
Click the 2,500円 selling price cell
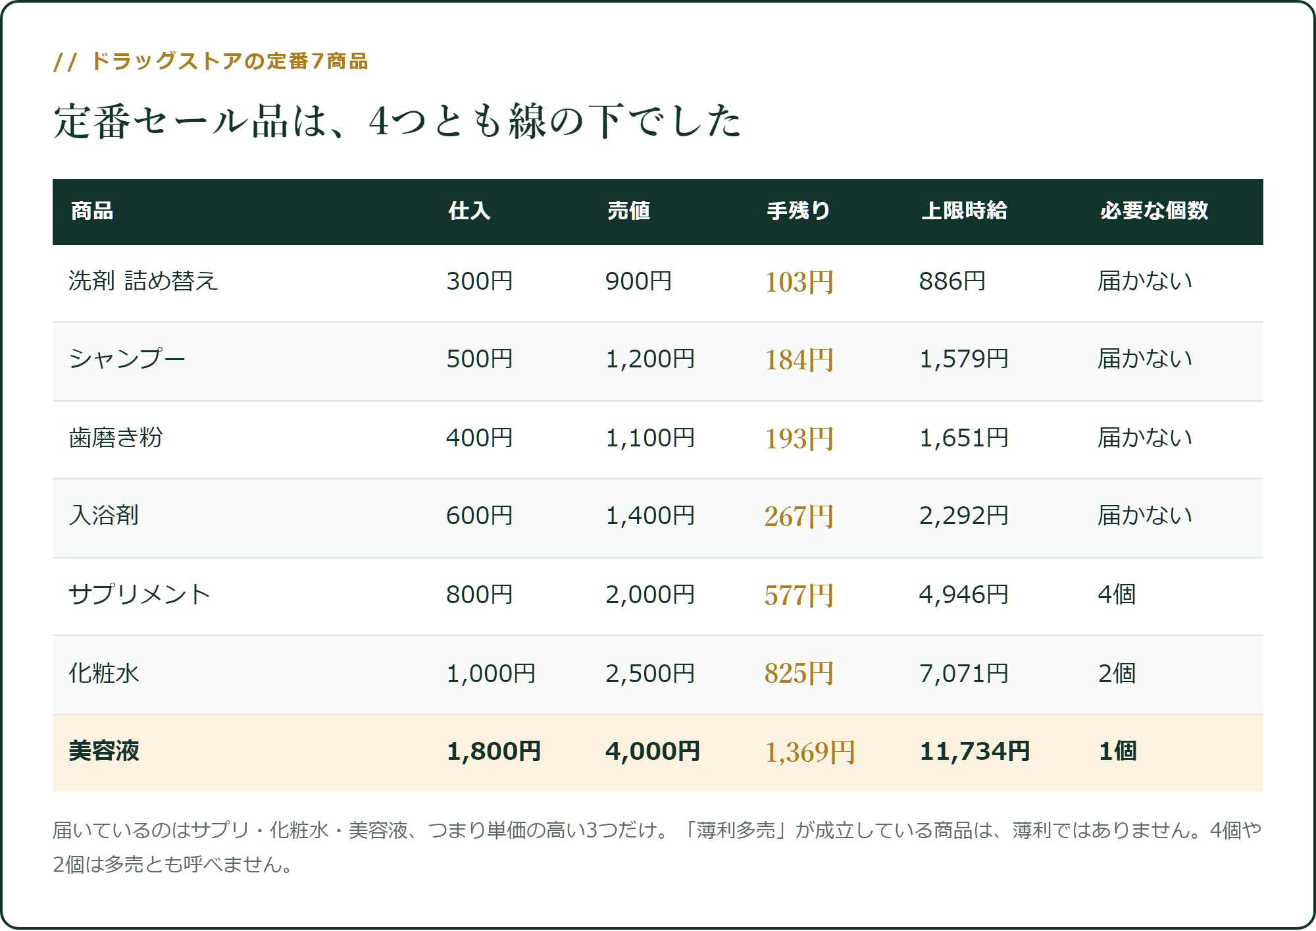pyautogui.click(x=650, y=674)
